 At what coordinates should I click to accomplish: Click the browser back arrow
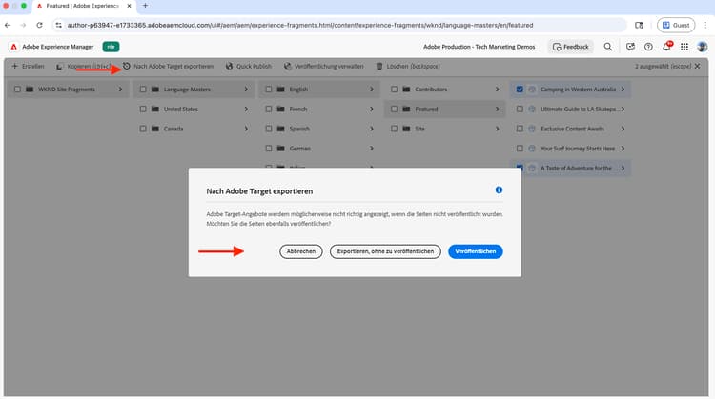pos(8,25)
